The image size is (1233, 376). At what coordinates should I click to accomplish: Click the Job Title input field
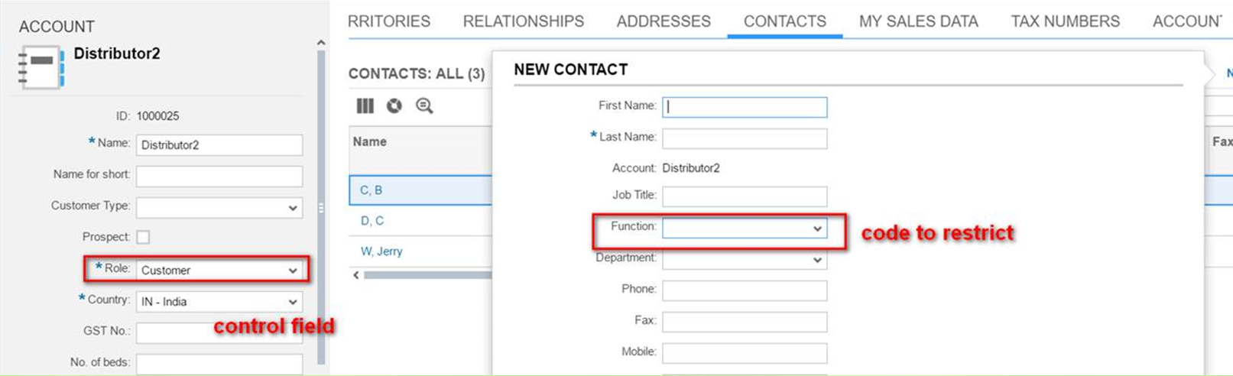point(745,197)
